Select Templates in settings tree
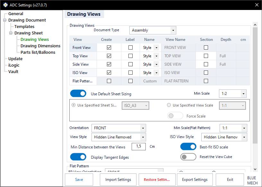 [24, 26]
